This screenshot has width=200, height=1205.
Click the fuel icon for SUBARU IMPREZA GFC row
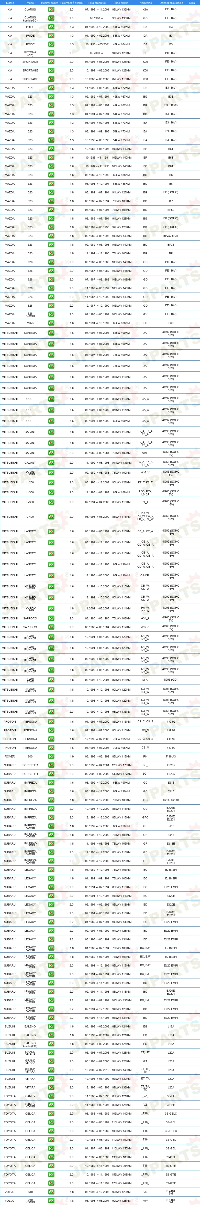point(51,817)
